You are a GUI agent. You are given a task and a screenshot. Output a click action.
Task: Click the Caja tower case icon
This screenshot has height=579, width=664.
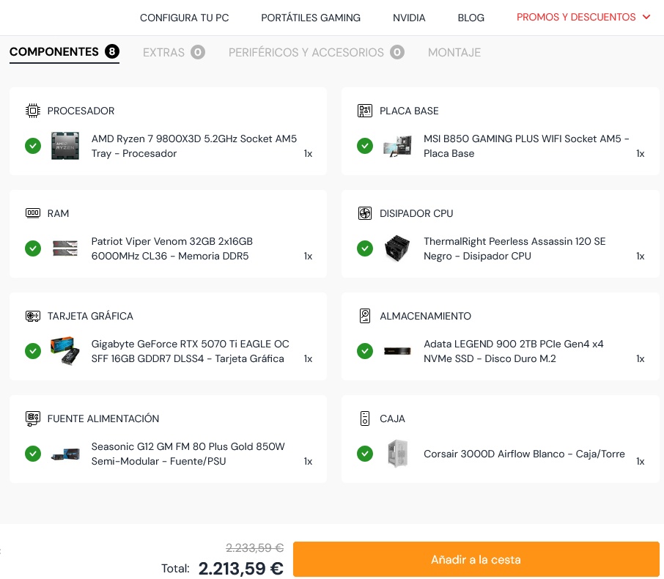[x=364, y=418]
